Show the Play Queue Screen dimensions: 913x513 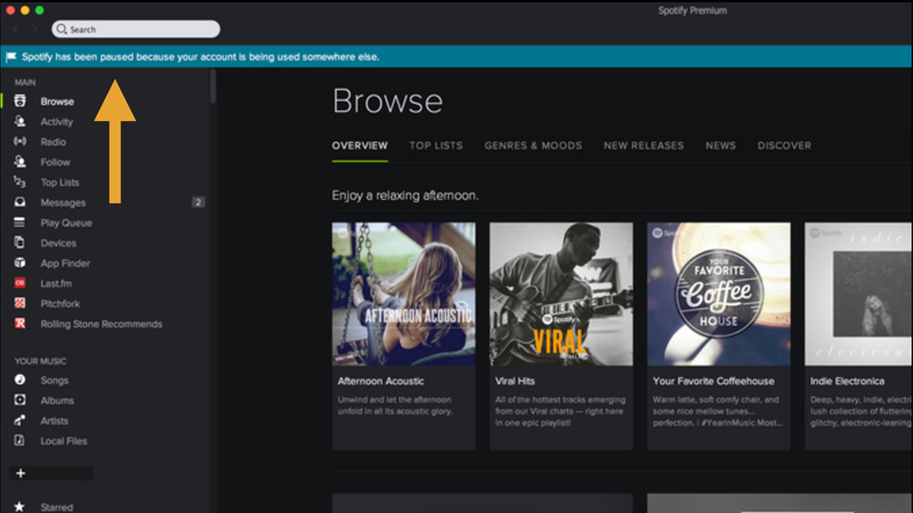[66, 223]
